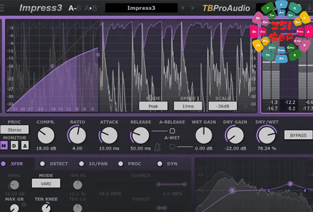Image resolution: width=313 pixels, height=212 pixels.
Task: Click the COMPR value 18.00 dB
Action: pos(46,148)
